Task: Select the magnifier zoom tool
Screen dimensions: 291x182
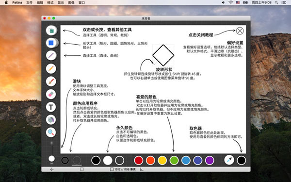Action: point(51,132)
